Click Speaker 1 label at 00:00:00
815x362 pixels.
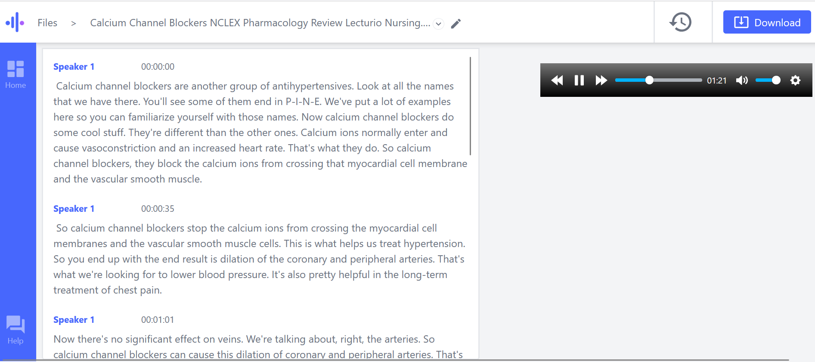pos(74,67)
